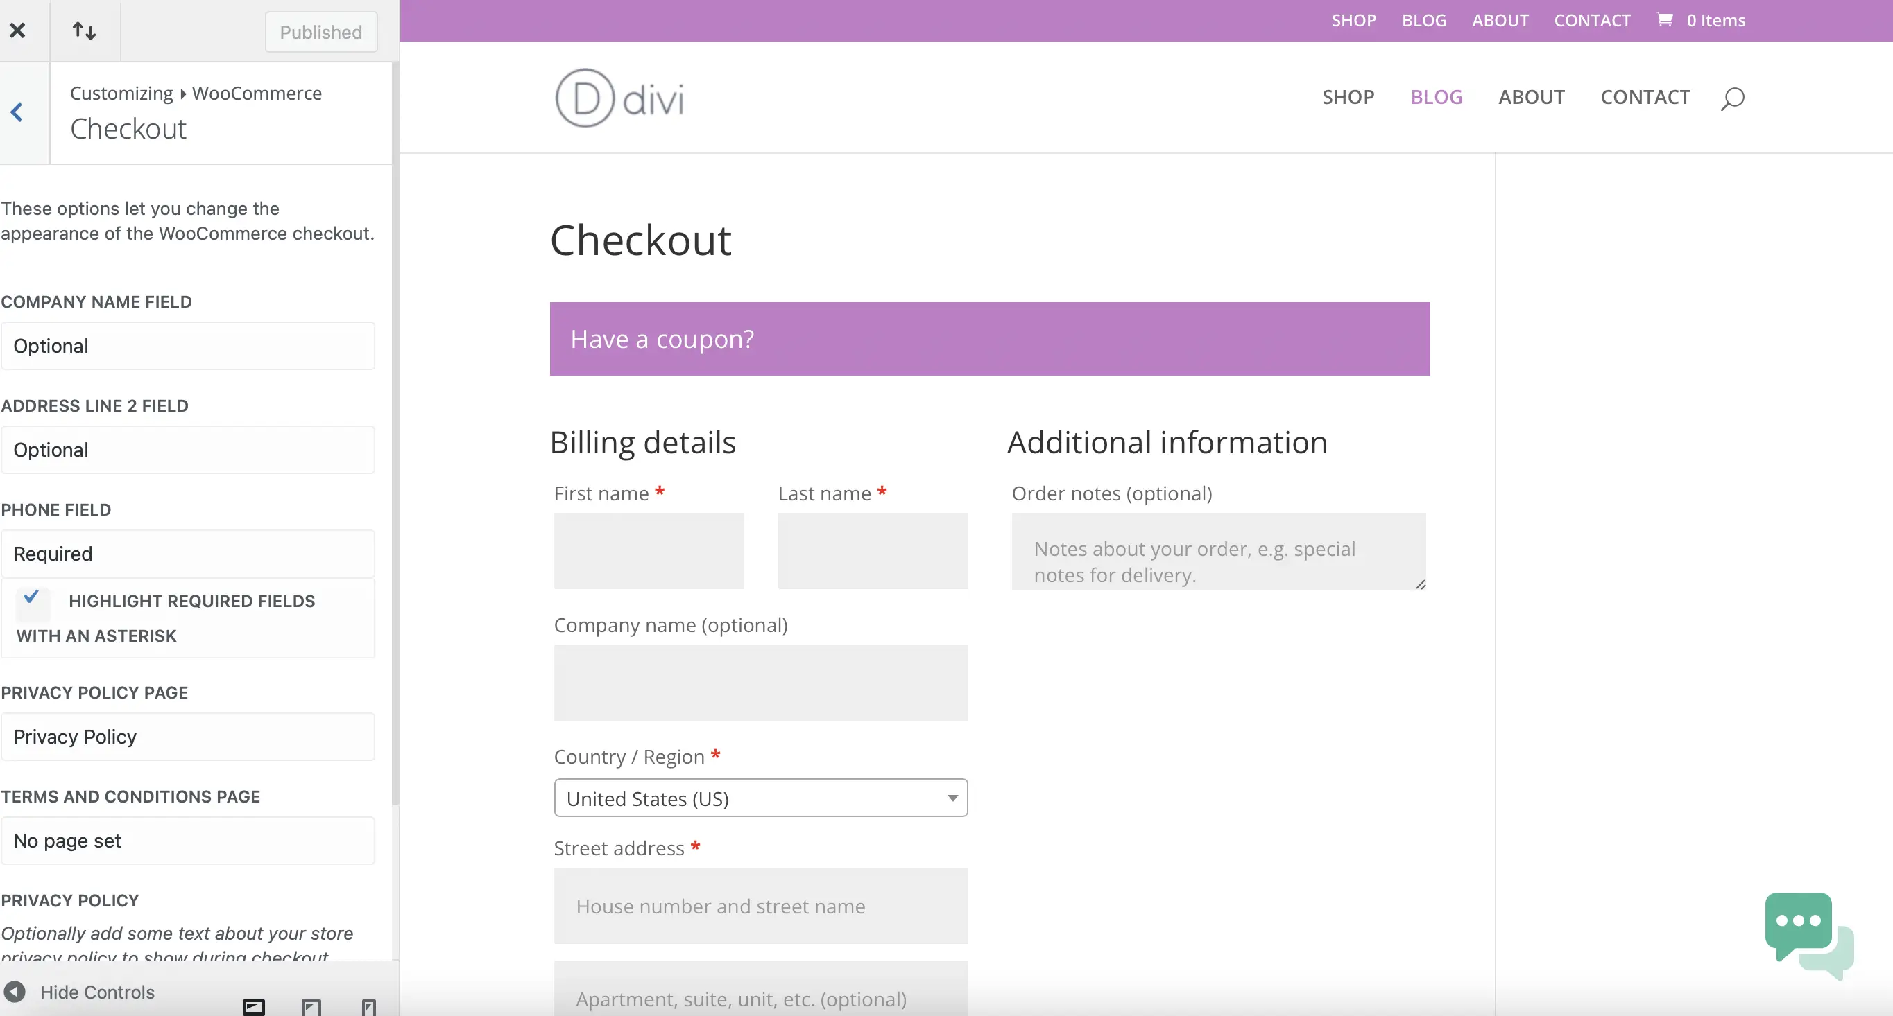The height and width of the screenshot is (1016, 1893).
Task: Click the SHOP menu item in header
Action: click(1348, 96)
